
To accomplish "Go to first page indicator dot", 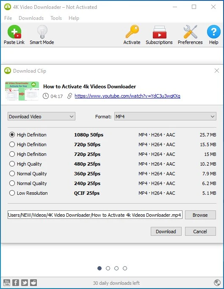I will click(x=100, y=268).
